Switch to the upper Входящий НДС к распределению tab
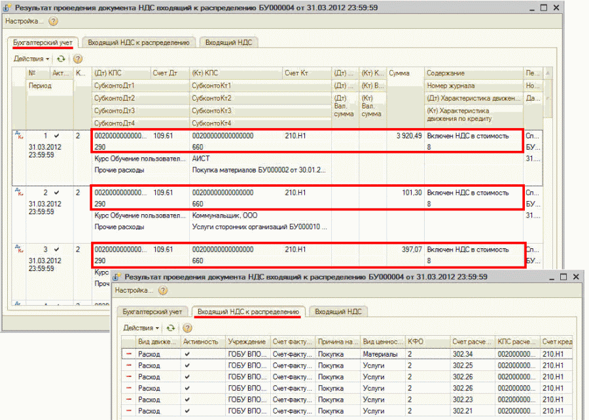Viewport: 589px width, 420px height. [x=139, y=42]
